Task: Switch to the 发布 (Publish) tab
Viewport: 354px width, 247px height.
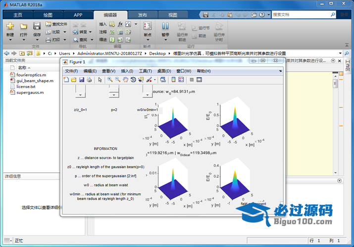Action: 143,15
